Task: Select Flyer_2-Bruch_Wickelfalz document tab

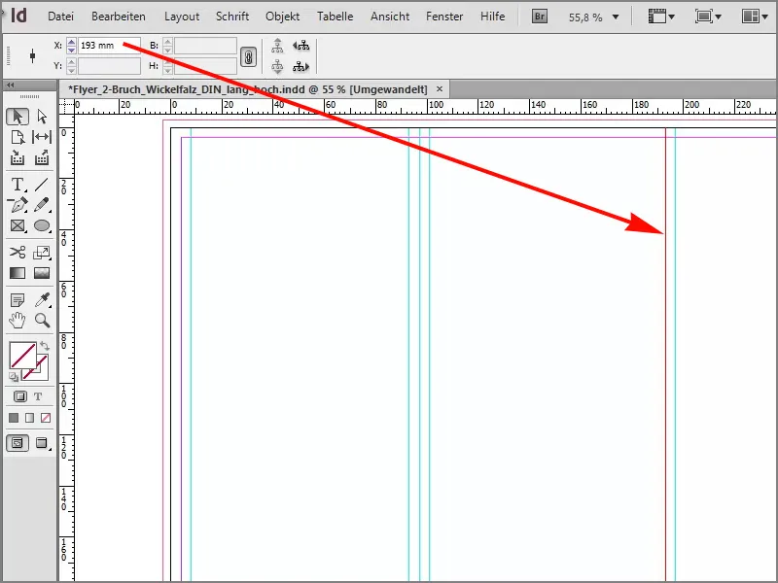Action: [248, 89]
